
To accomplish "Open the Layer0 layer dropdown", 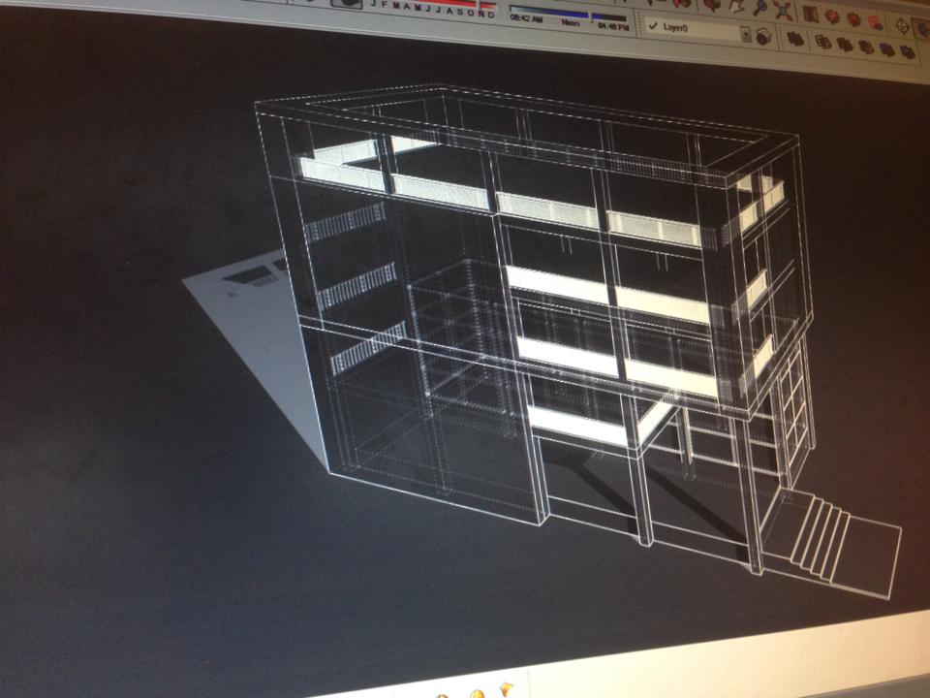I will (x=698, y=28).
